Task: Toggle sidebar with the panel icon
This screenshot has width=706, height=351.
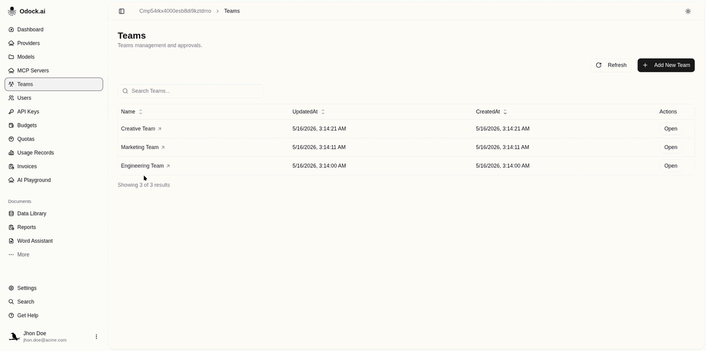Action: (121, 11)
